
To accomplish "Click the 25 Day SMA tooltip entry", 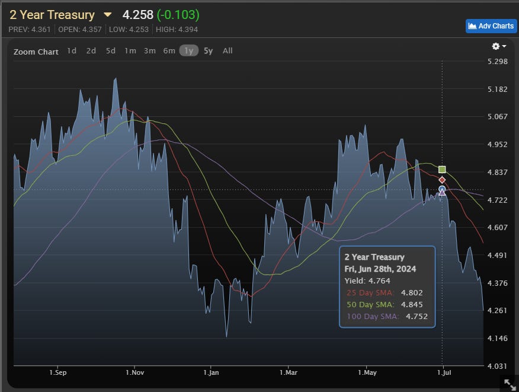I will pyautogui.click(x=385, y=292).
